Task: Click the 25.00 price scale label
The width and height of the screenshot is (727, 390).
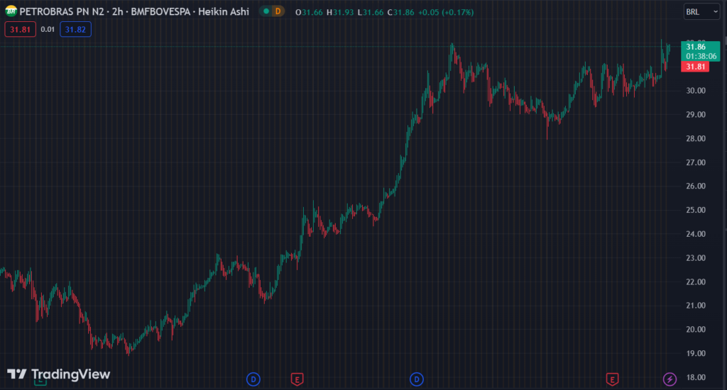Action: [696, 210]
